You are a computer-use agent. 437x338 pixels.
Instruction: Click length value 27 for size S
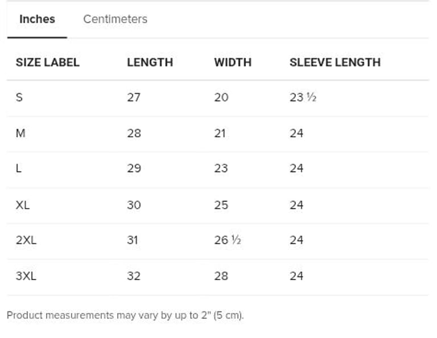pyautogui.click(x=134, y=98)
